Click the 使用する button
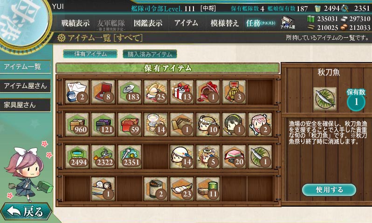This screenshot has width=372, height=223. coord(329,189)
